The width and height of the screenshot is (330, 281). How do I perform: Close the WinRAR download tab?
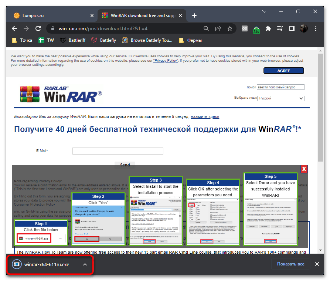(x=180, y=16)
